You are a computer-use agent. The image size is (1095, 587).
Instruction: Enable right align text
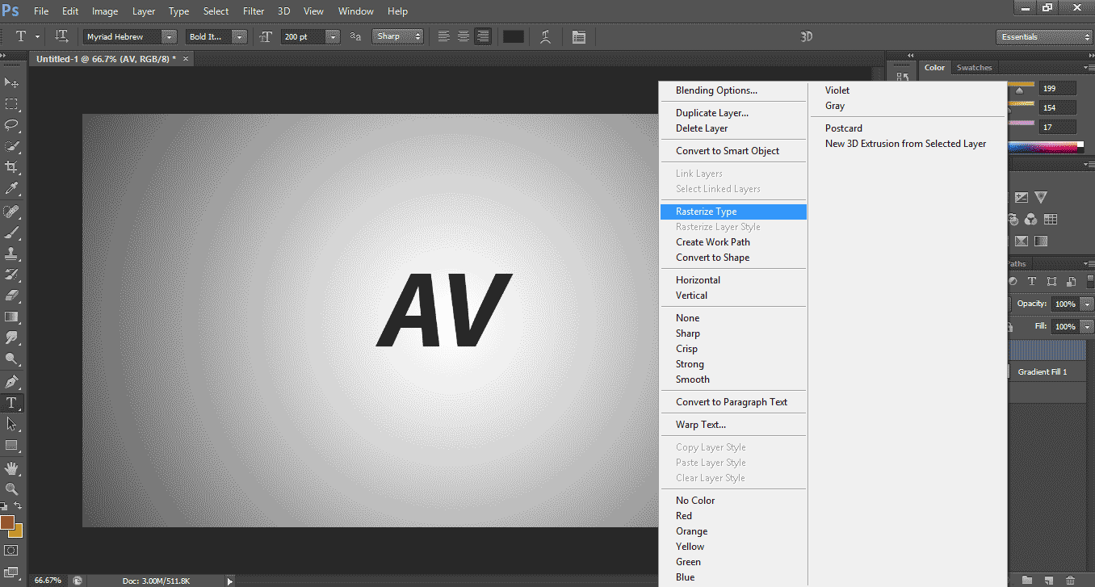[x=482, y=36]
